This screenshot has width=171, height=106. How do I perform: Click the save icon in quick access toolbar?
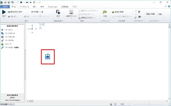coord(9,2)
